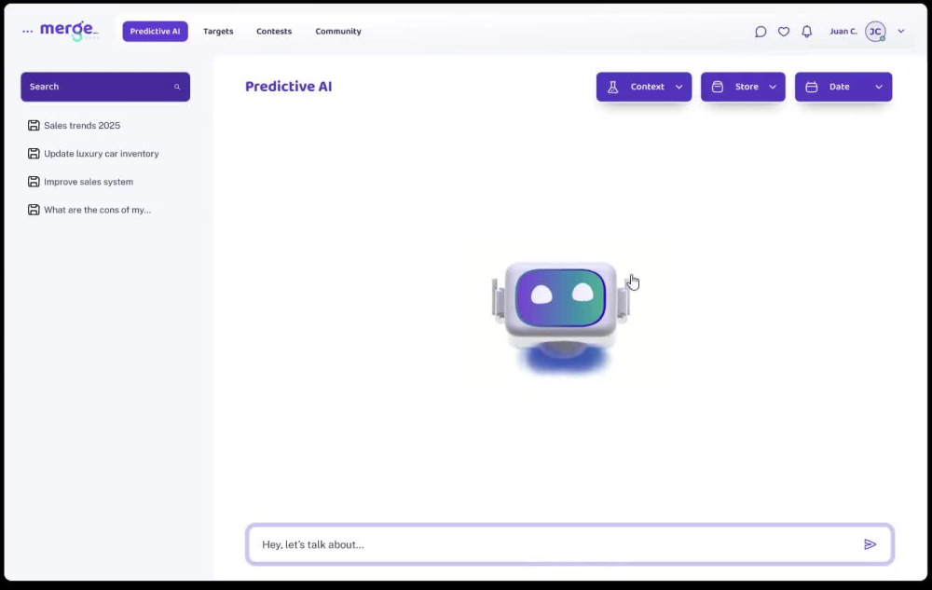Click the robot assistant mascot
Image resolution: width=932 pixels, height=590 pixels.
coord(560,317)
